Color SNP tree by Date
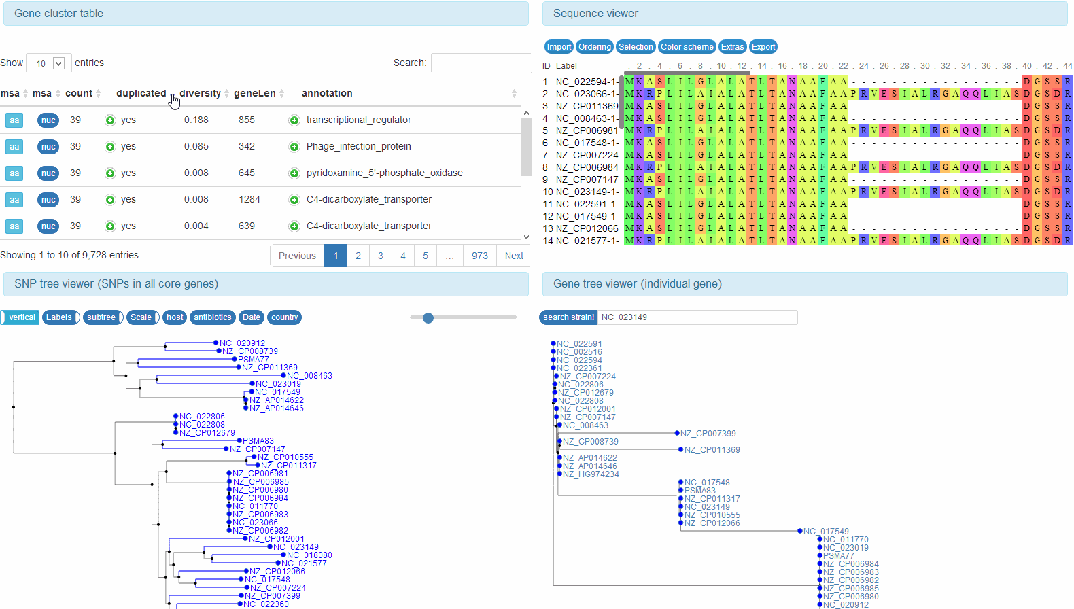 tap(252, 317)
